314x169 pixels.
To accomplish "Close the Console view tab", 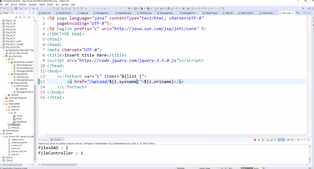I will click(x=63, y=140).
